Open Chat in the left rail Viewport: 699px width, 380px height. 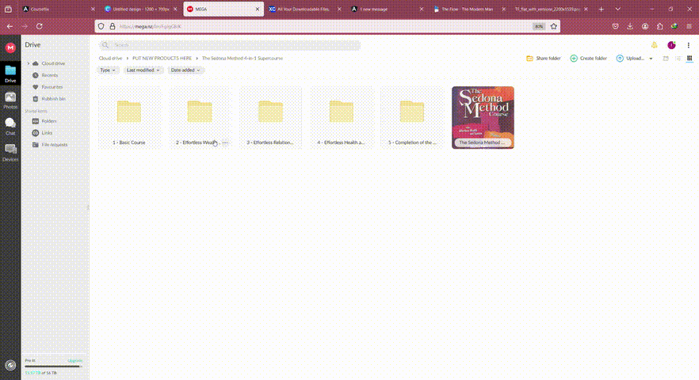point(10,127)
